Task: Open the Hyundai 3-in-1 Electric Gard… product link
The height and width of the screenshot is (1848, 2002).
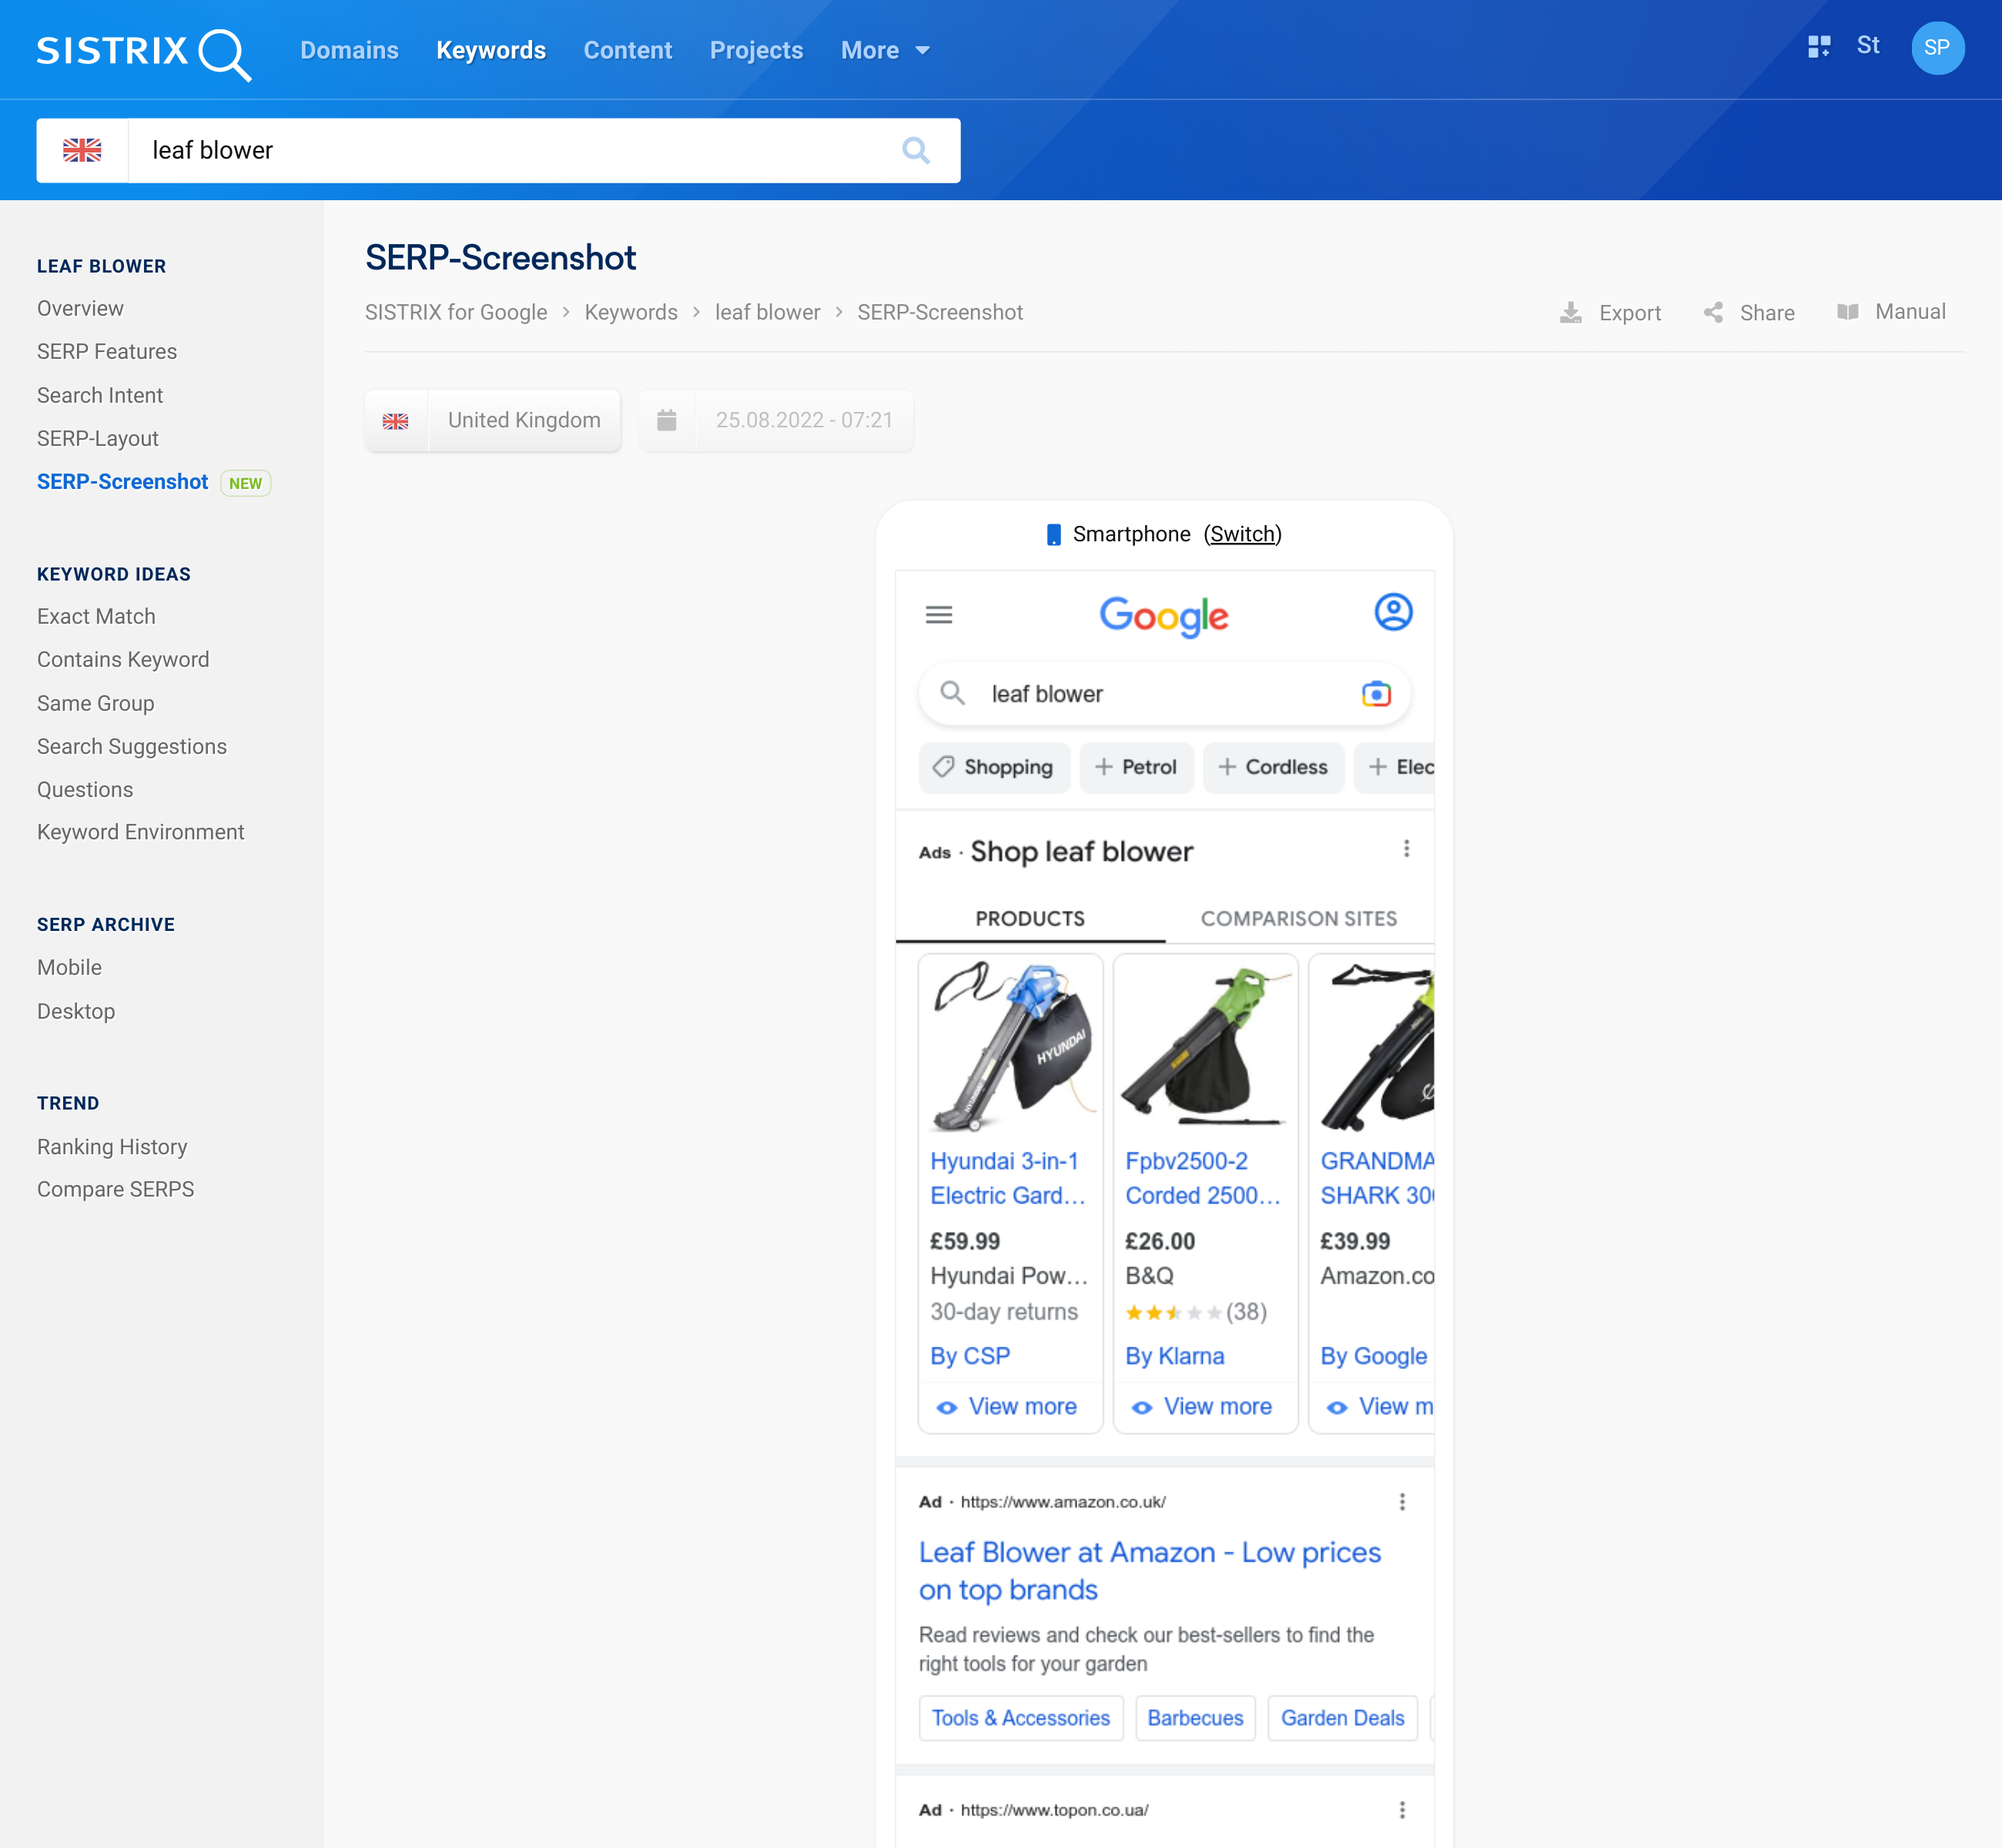Action: pos(1008,1179)
